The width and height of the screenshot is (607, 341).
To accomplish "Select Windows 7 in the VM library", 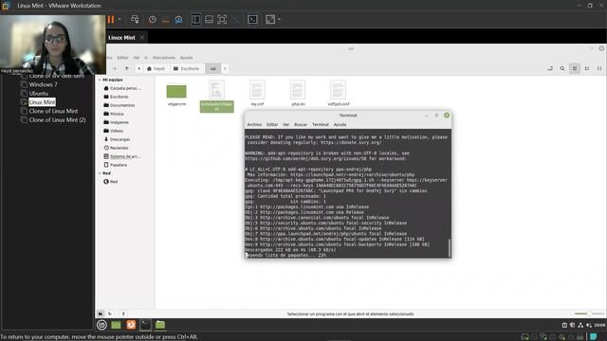I will 43,84.
